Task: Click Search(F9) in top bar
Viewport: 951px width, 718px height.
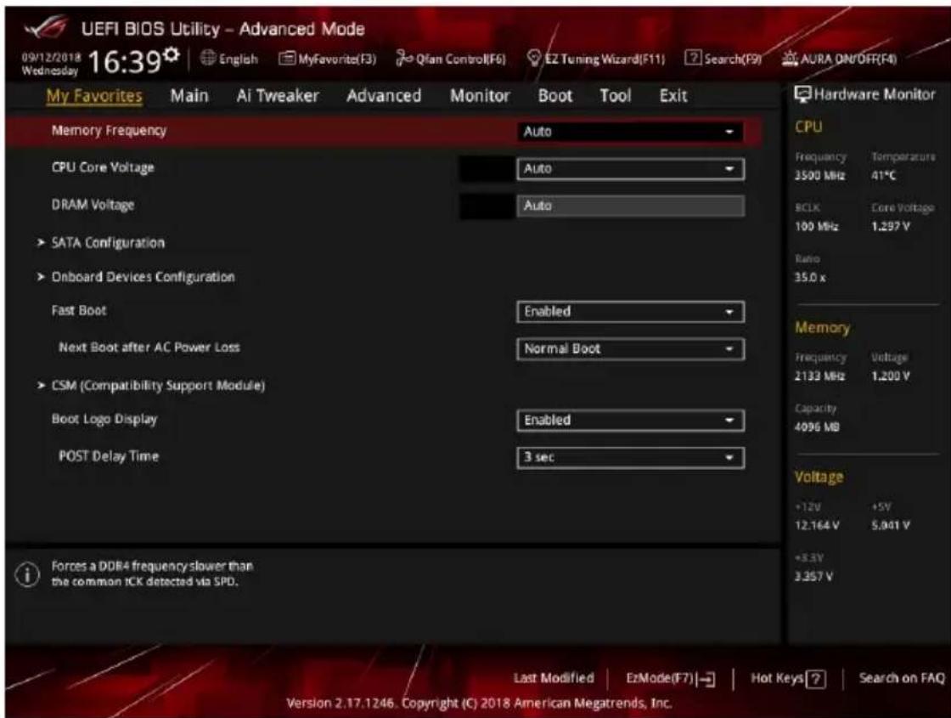Action: pos(723,59)
